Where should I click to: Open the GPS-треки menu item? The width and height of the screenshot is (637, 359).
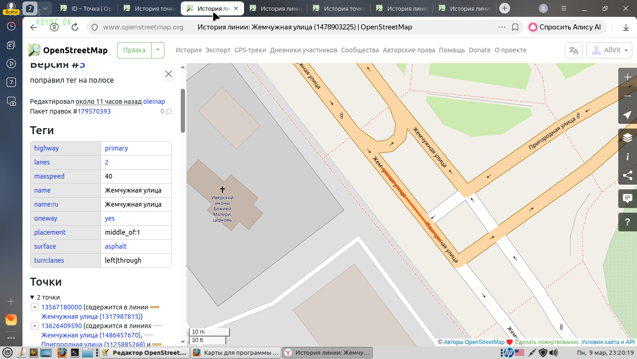[250, 50]
